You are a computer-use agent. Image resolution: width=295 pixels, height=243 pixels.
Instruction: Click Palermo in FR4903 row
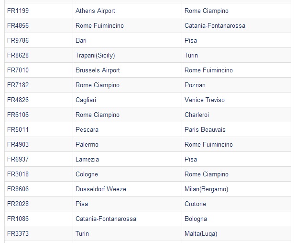127,145
